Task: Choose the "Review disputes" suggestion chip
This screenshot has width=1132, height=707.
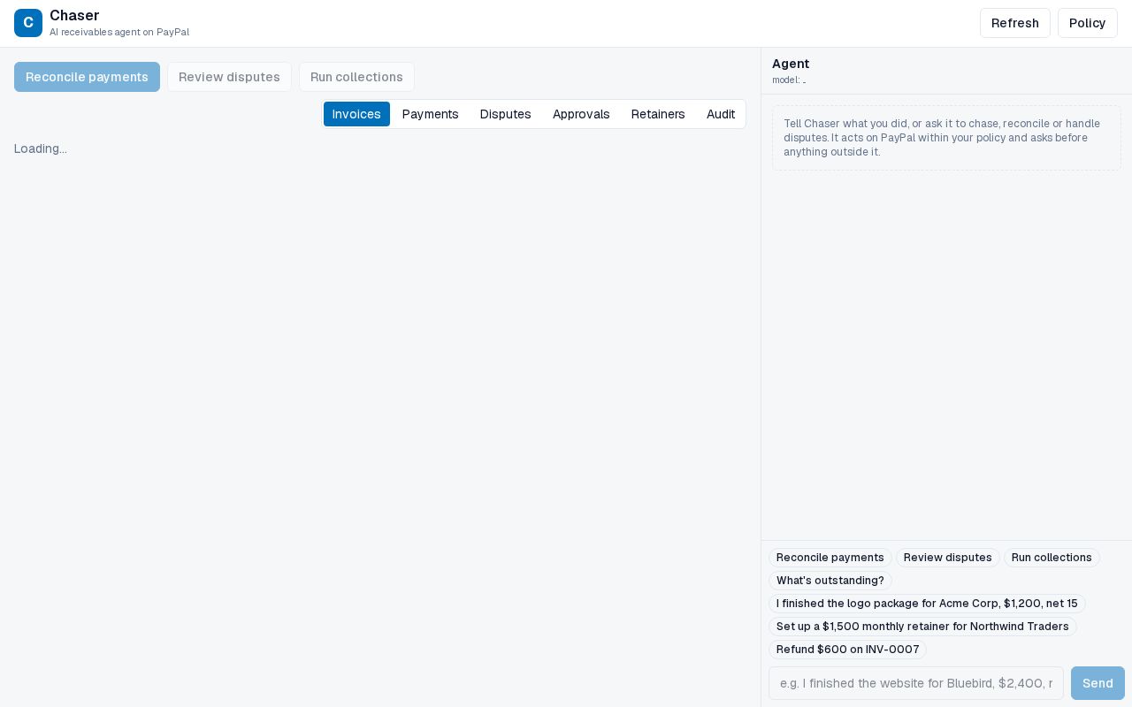Action: pyautogui.click(x=948, y=558)
